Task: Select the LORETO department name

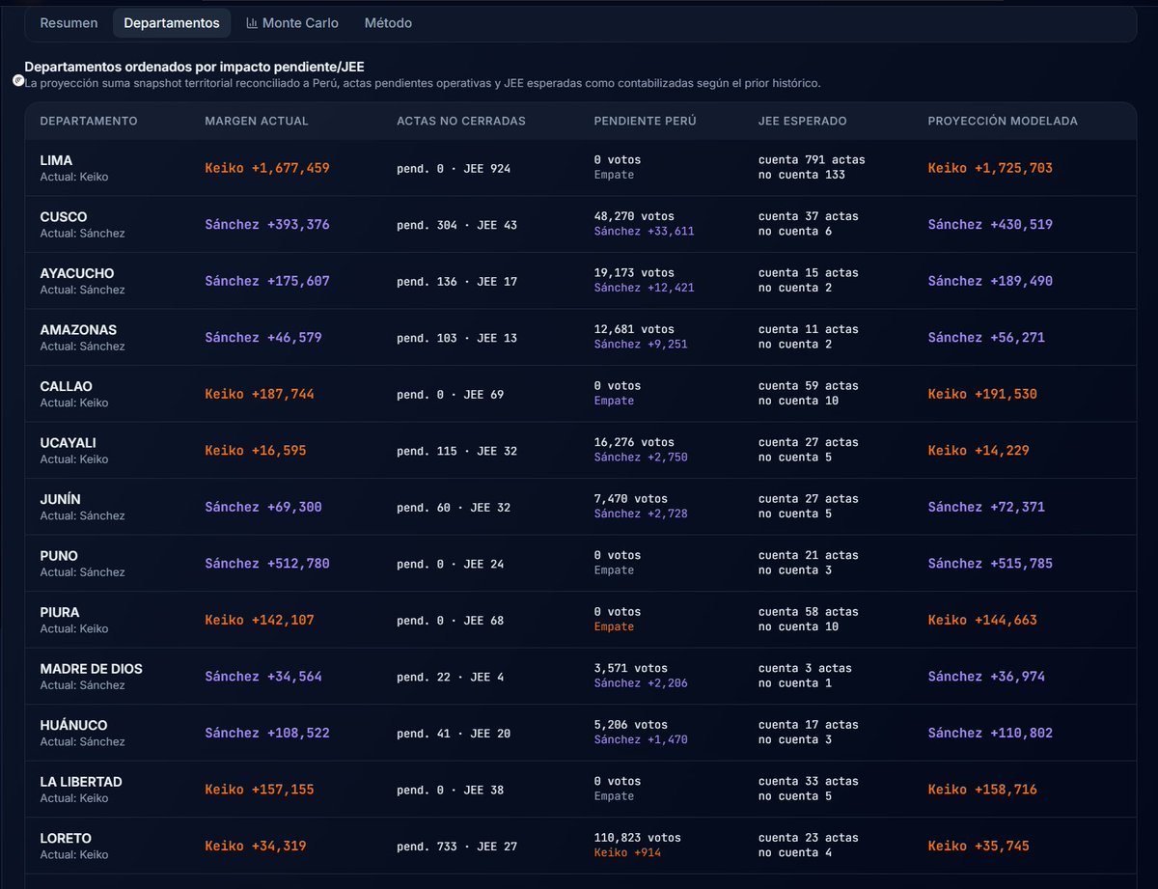Action: (x=67, y=838)
